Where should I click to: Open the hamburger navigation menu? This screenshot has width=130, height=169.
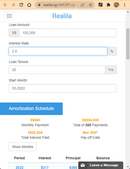point(9,16)
